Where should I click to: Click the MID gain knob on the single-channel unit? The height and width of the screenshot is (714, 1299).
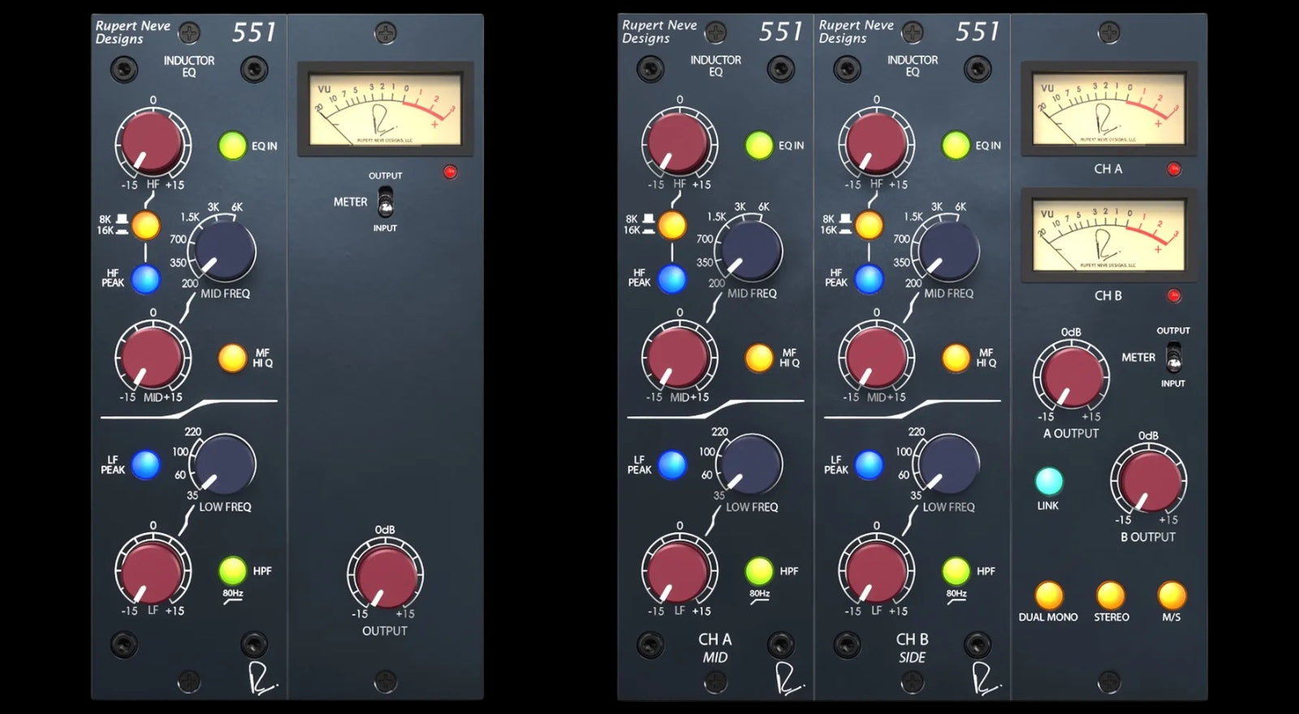pyautogui.click(x=152, y=355)
